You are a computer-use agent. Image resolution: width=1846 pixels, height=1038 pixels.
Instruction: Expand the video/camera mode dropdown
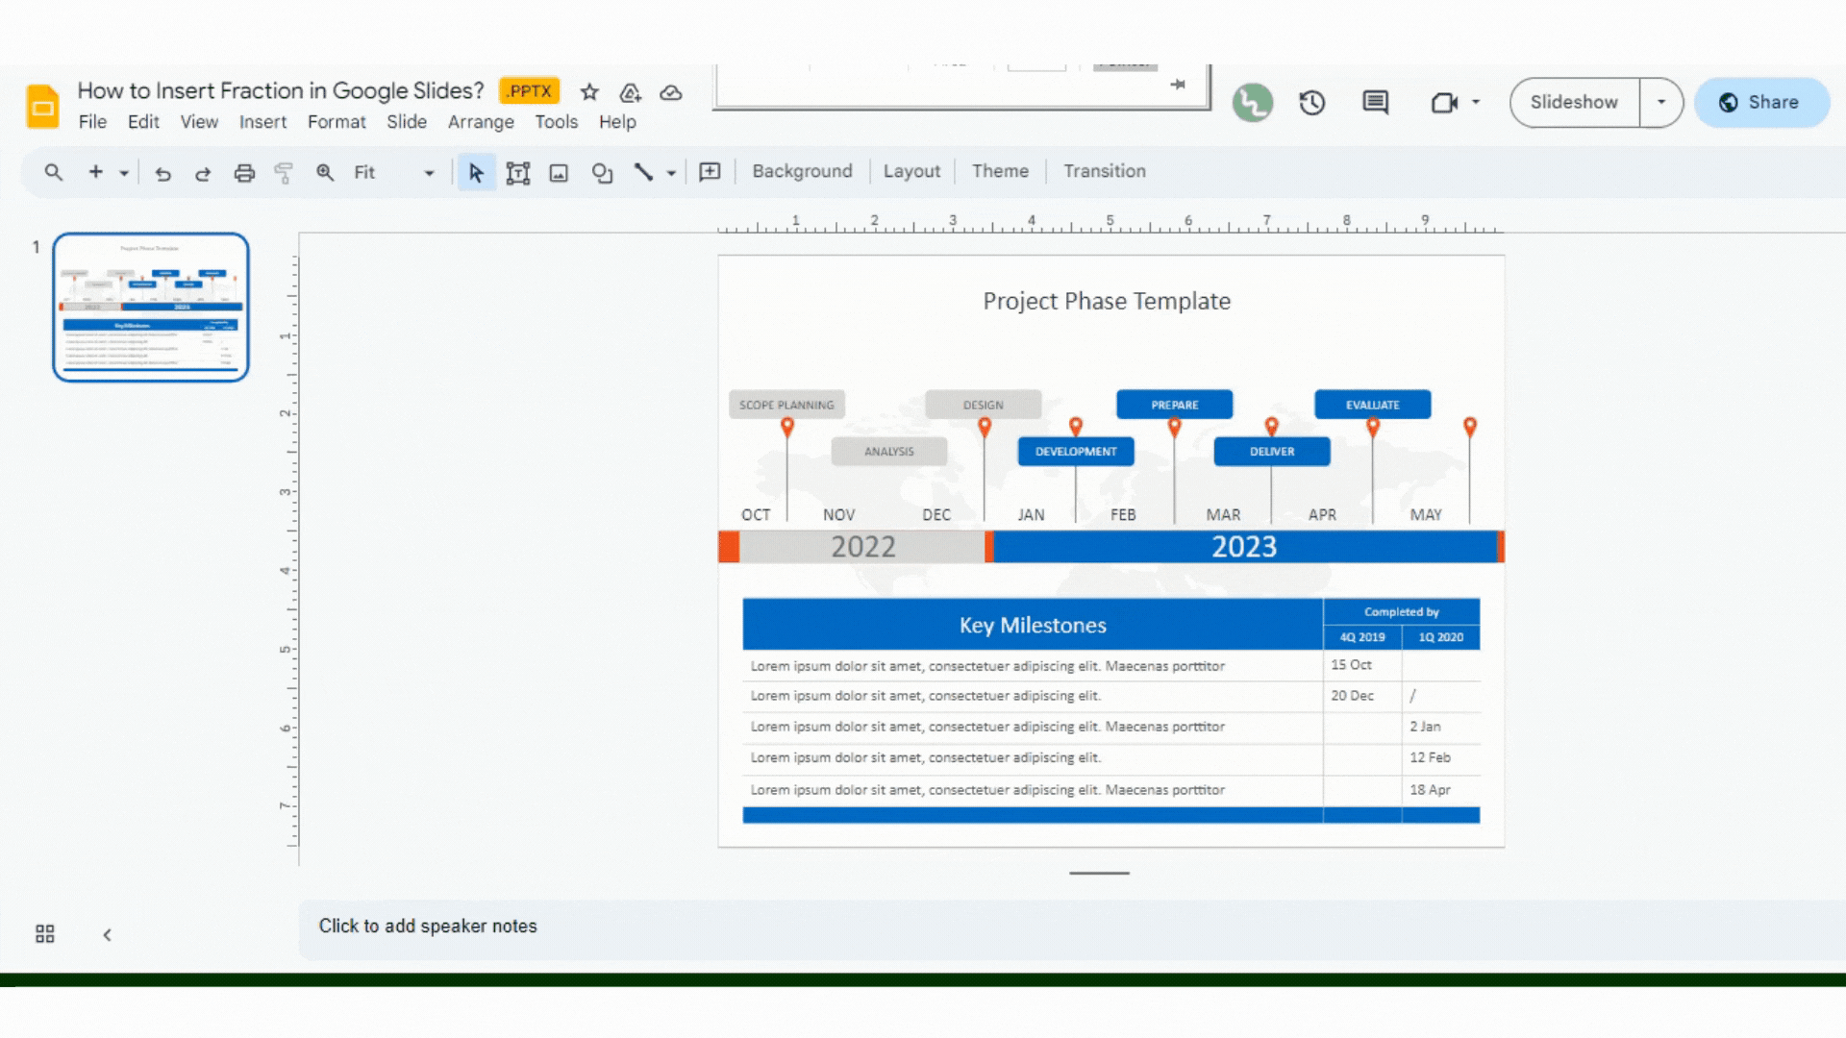[x=1475, y=101]
